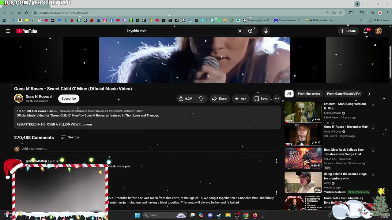The width and height of the screenshot is (392, 220).
Task: Start voice search with microphone
Action: point(266,31)
